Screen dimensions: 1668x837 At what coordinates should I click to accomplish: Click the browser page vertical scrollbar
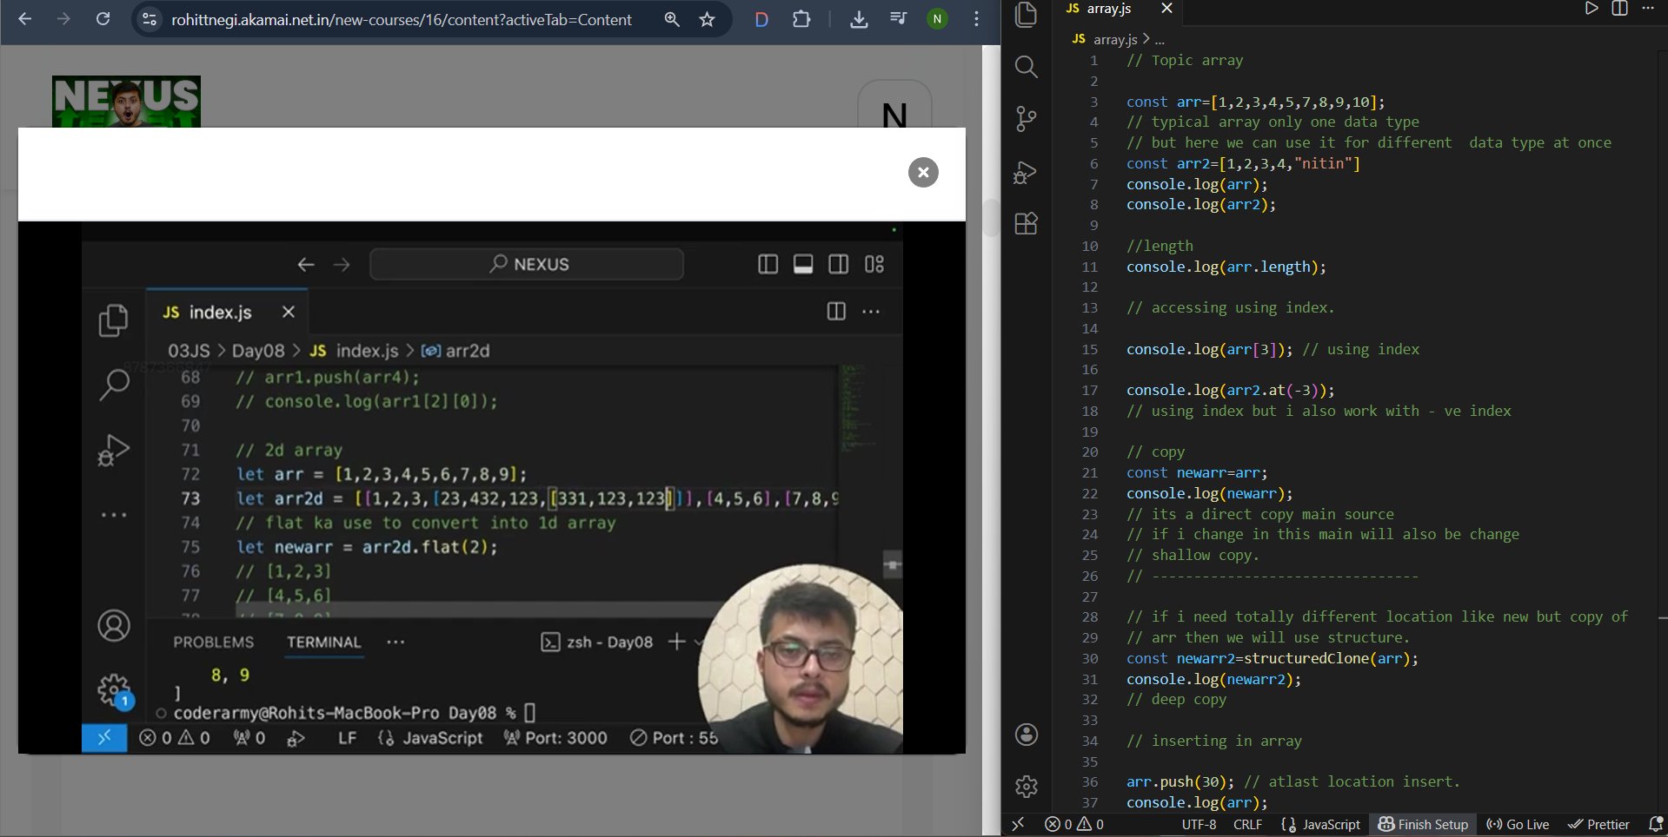(992, 217)
